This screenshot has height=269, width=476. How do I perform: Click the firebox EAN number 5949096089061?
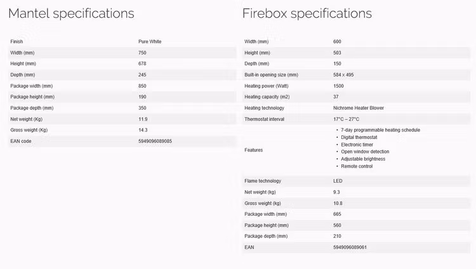coord(350,247)
